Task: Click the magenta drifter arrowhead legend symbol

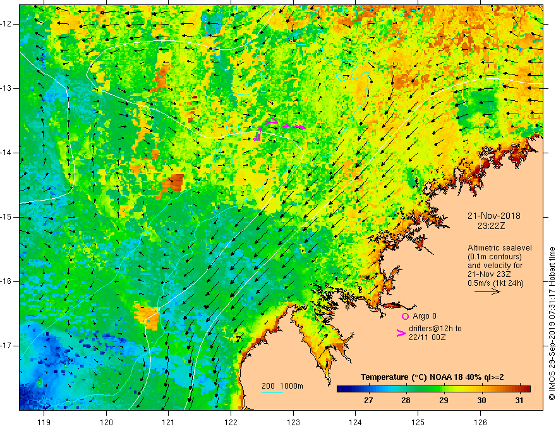Action: click(x=401, y=333)
